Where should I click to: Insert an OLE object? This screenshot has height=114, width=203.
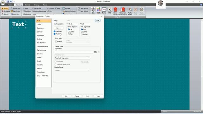tap(93, 10)
